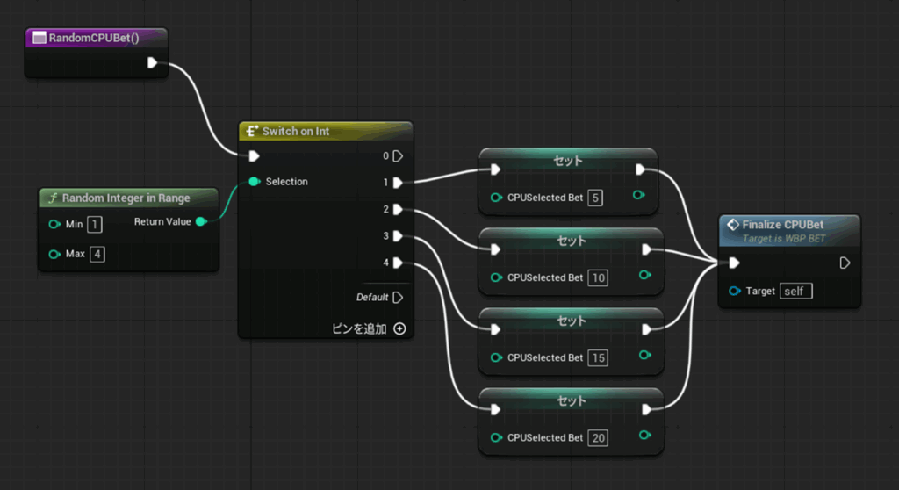Click the green Selection input pin
Screen dimensions: 899x490
pos(254,182)
